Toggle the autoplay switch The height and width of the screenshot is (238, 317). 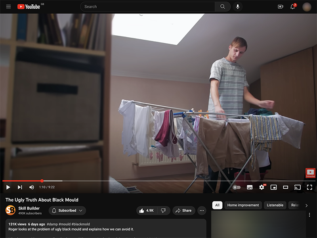(x=237, y=187)
